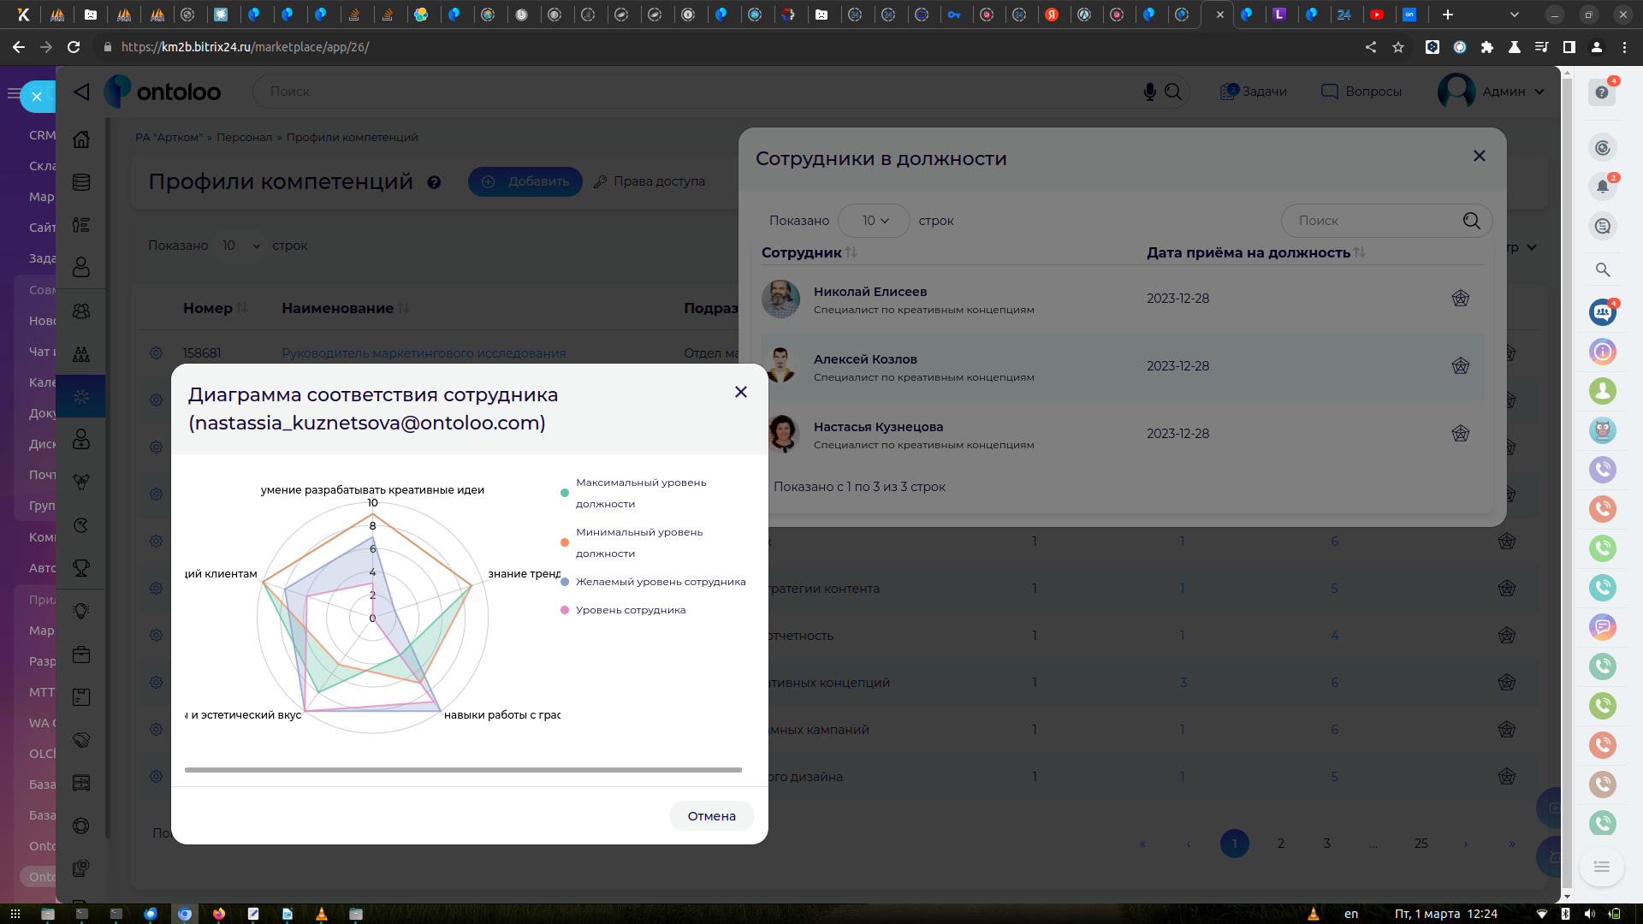
Task: Toggle 'Уровень сотрудника' legend series
Action: click(x=630, y=610)
